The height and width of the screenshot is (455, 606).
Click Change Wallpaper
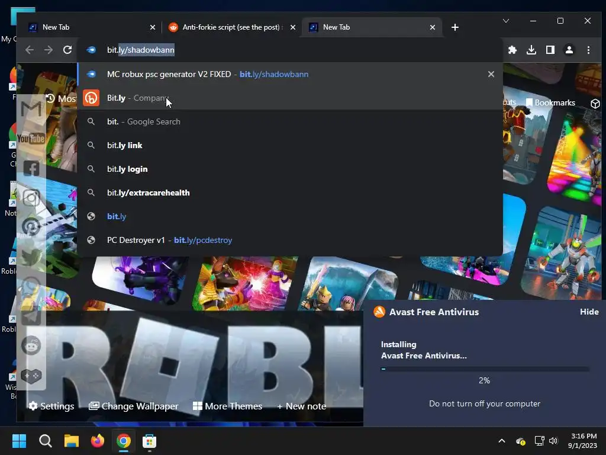tap(133, 406)
